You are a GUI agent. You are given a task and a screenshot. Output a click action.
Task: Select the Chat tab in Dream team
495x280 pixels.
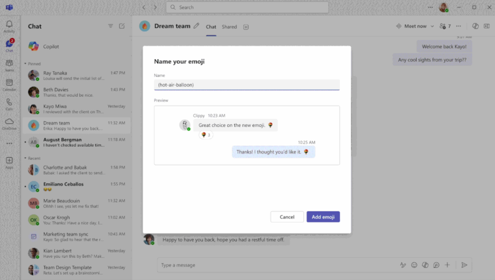(211, 27)
